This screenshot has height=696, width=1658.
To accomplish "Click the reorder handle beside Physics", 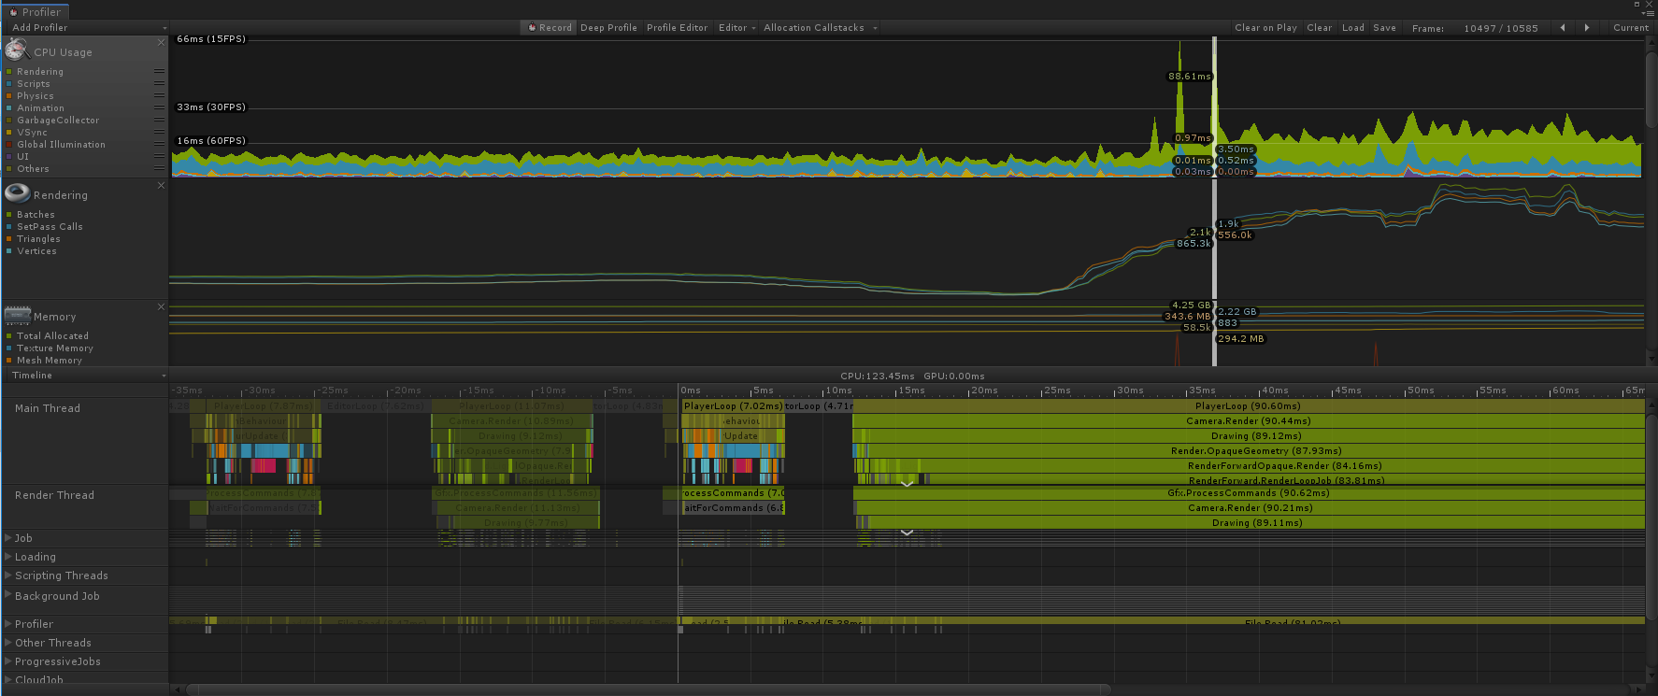I will [x=159, y=95].
